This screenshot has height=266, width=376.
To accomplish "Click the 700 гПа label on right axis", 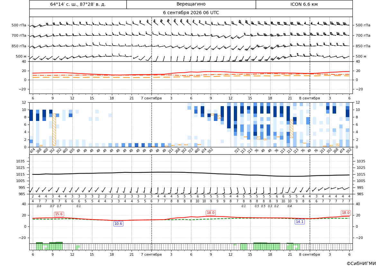I will 363,35.
